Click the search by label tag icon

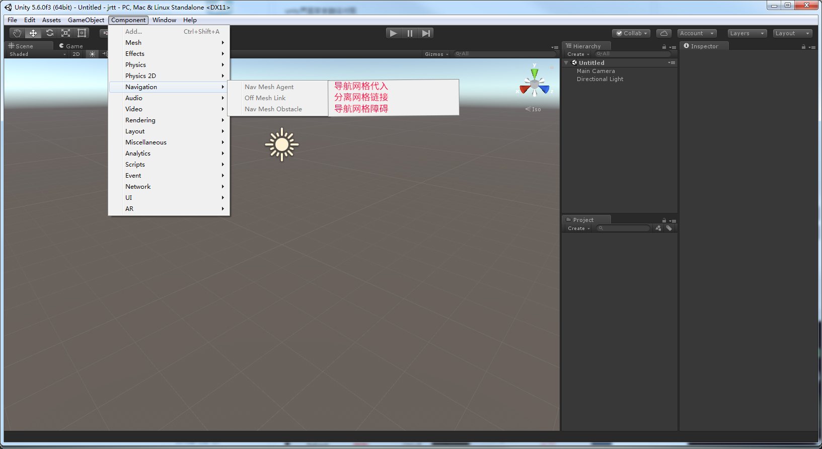click(669, 228)
